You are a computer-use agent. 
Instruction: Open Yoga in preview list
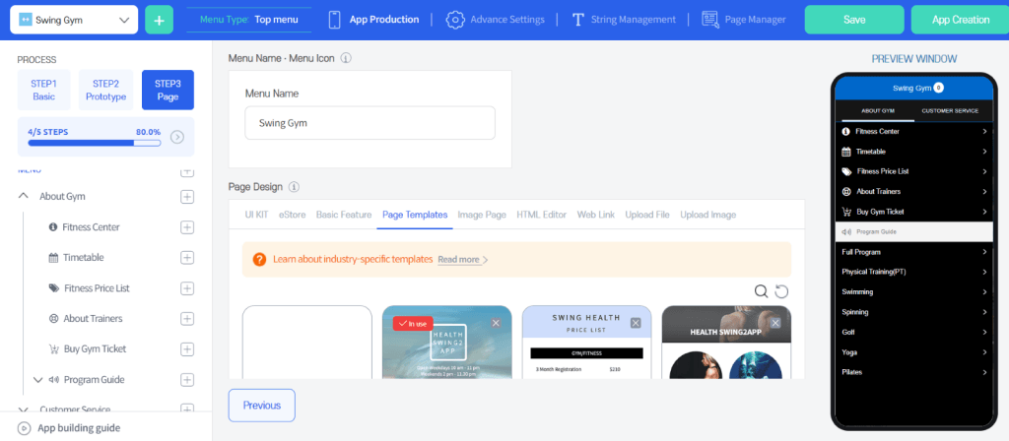pos(914,352)
